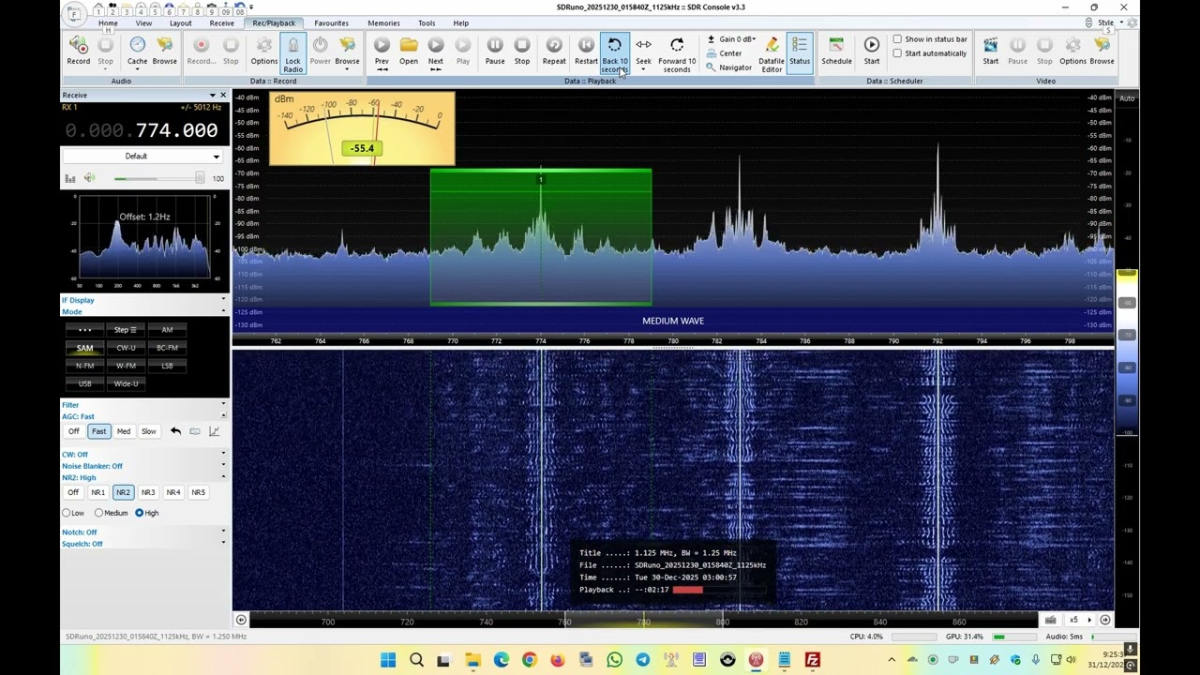Open the Datafile Editor
This screenshot has height=675, width=1200.
pyautogui.click(x=772, y=54)
